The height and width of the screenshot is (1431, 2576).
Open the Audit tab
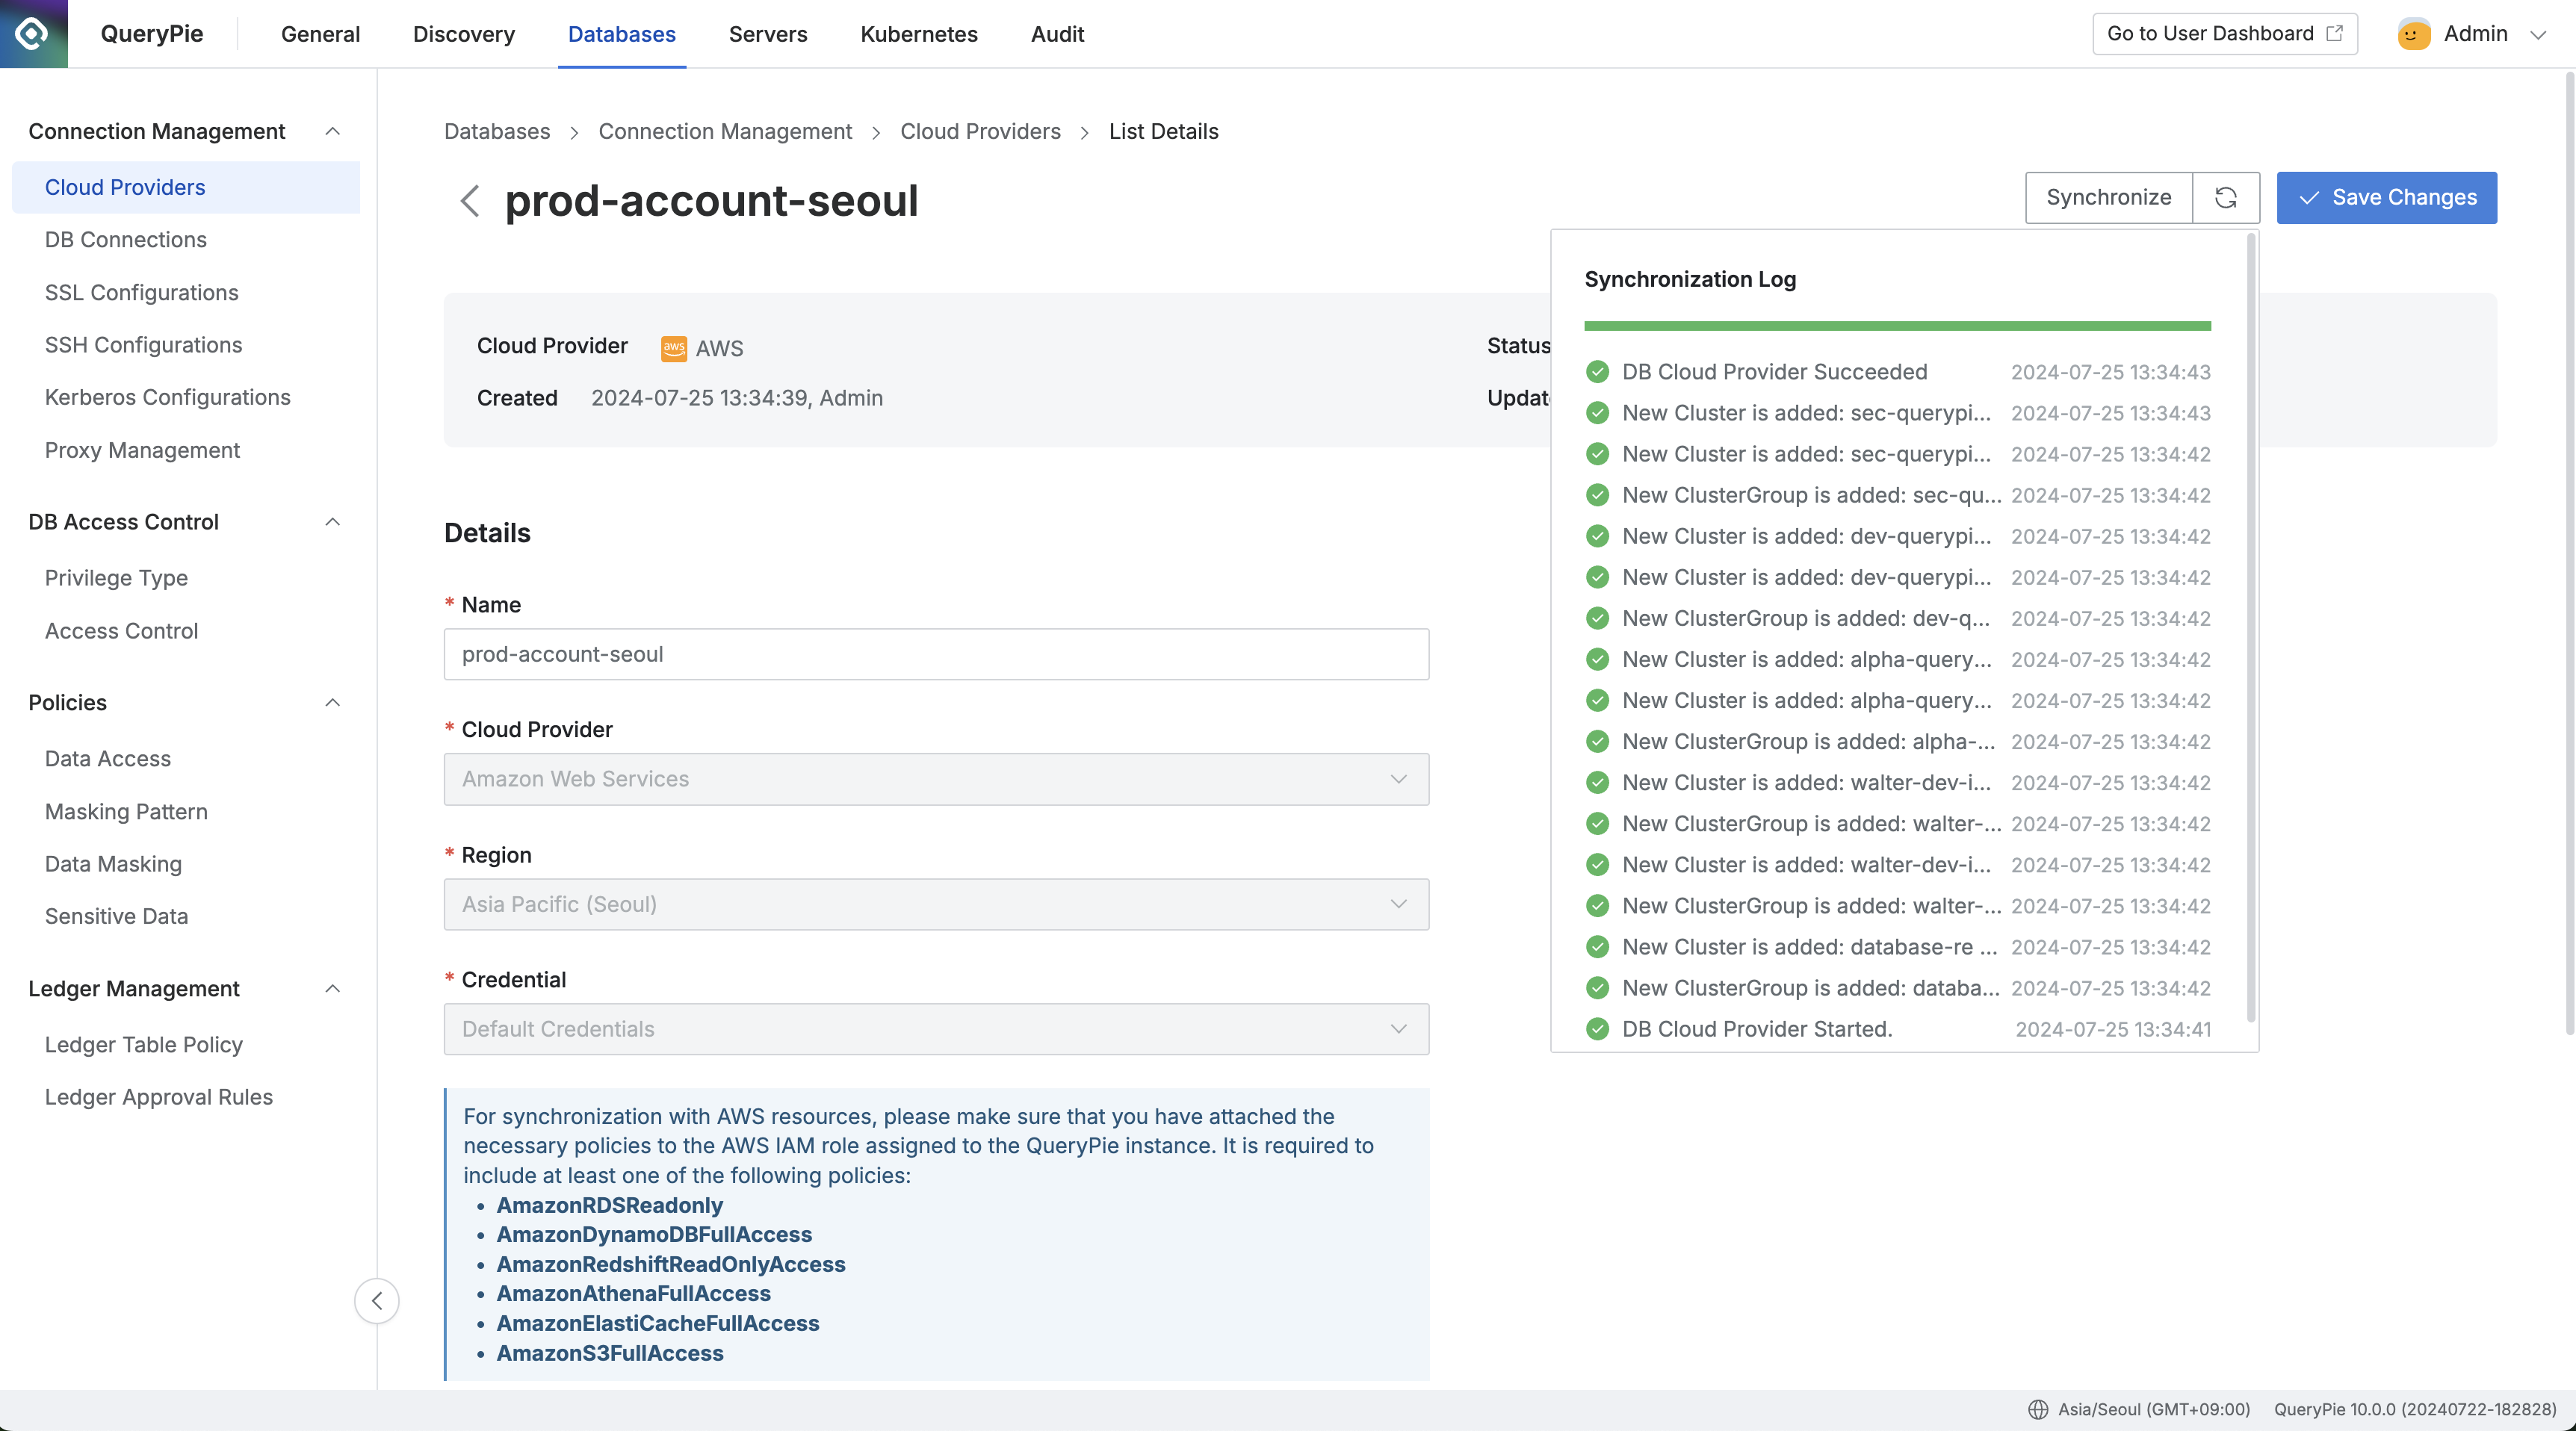click(1057, 34)
